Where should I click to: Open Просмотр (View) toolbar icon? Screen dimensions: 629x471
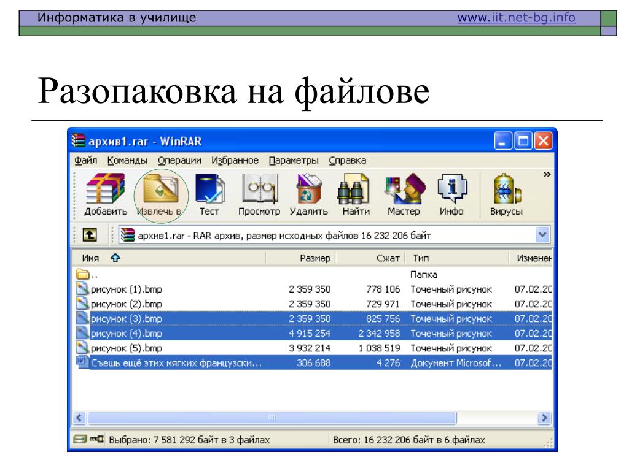pyautogui.click(x=259, y=195)
